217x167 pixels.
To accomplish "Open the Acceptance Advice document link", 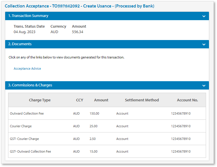I will point(27,69).
